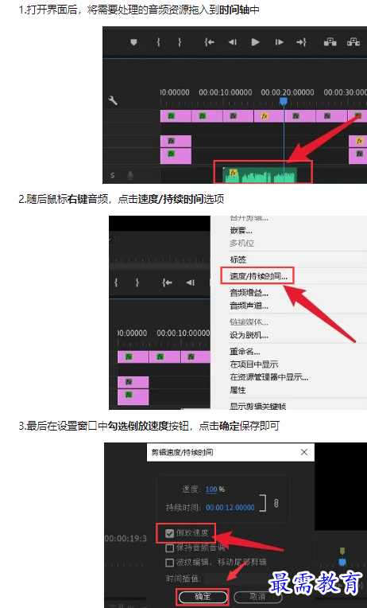This screenshot has width=367, height=608.
Task: Choose 属性 from context menu
Action: (x=238, y=390)
